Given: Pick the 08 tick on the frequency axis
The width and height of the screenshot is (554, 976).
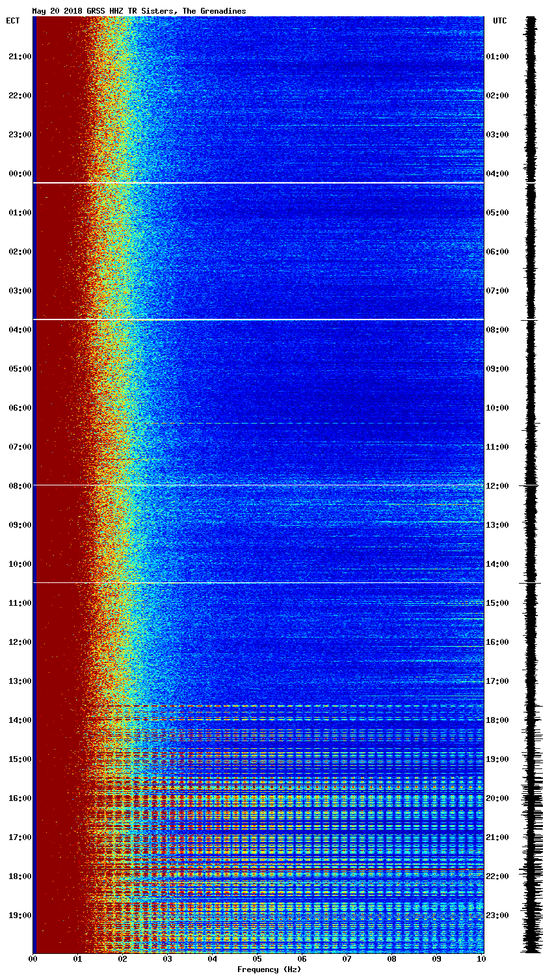Looking at the screenshot, I should click(392, 959).
